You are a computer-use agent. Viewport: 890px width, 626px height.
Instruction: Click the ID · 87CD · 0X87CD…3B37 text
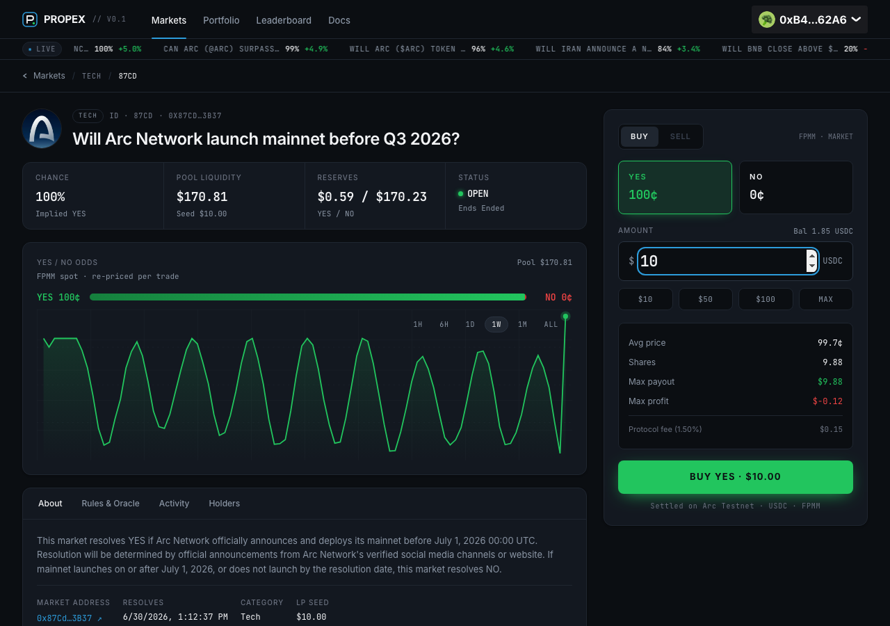[165, 116]
